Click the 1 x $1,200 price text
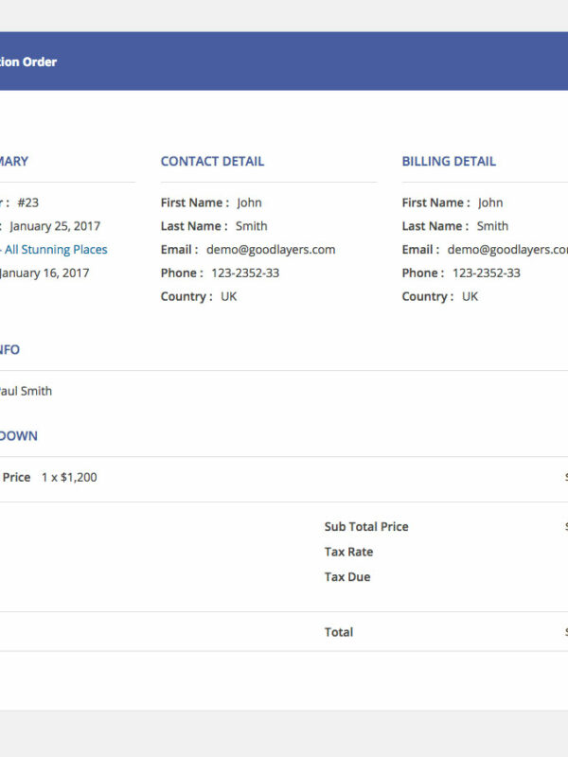 point(69,478)
